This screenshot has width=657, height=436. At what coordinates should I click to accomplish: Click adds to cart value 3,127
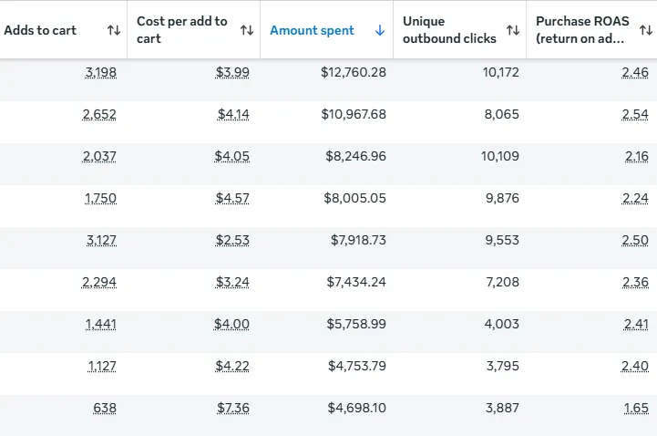(x=101, y=240)
